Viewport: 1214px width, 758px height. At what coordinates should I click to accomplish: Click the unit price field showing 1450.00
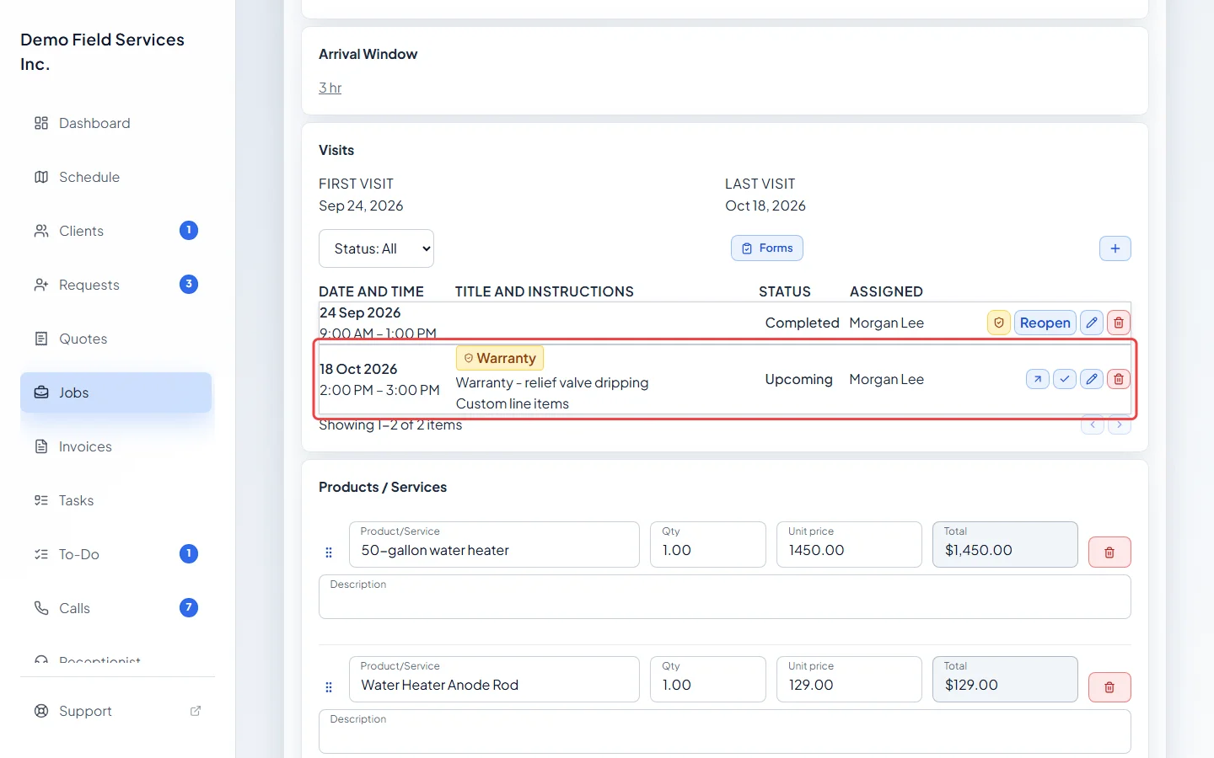849,544
